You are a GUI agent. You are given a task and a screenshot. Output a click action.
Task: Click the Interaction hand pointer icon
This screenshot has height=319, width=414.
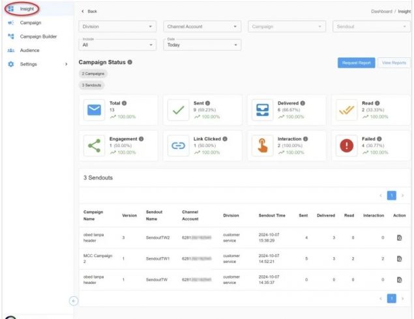(262, 146)
